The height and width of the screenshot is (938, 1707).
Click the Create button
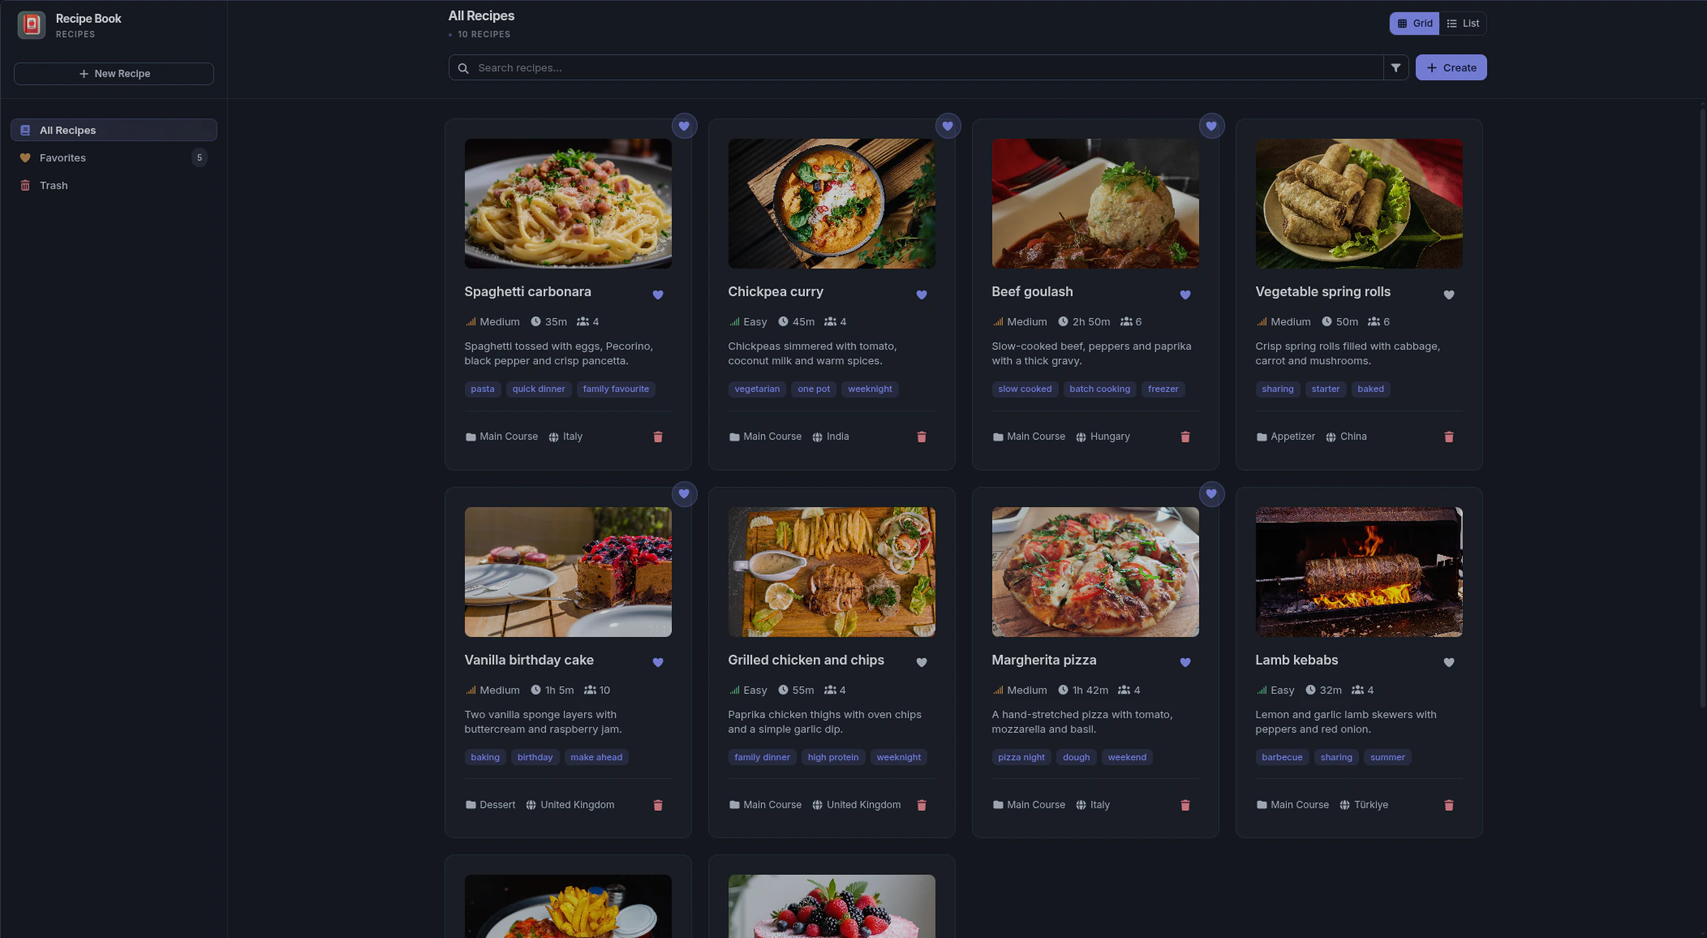coord(1451,67)
